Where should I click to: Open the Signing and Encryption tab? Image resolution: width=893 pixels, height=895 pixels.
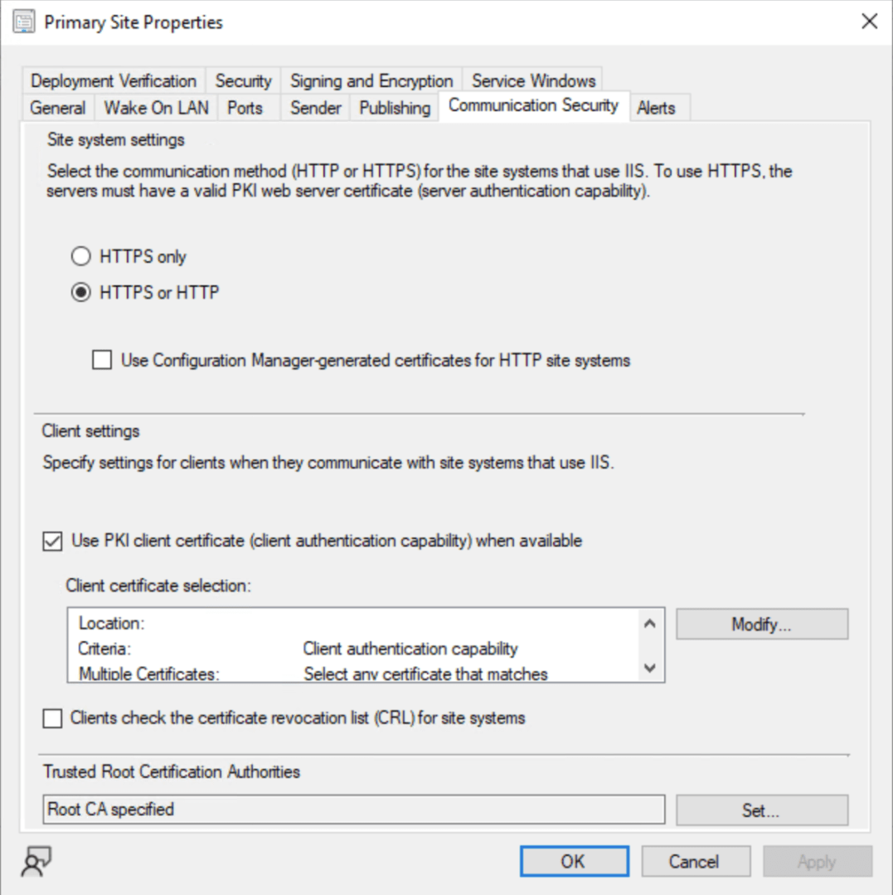(371, 81)
